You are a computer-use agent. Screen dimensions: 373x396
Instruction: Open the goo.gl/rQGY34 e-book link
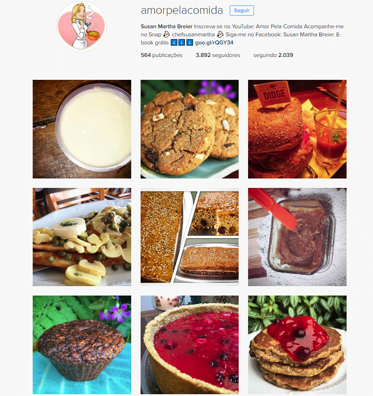(214, 43)
